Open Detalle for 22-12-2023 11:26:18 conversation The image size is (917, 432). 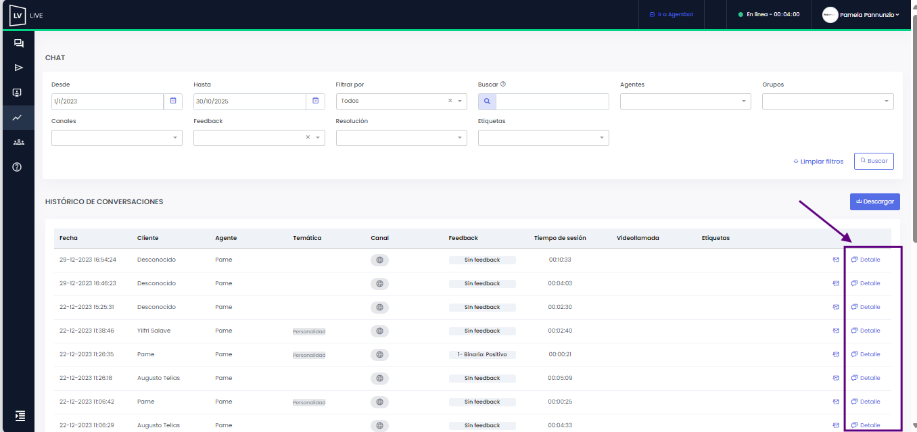click(866, 378)
